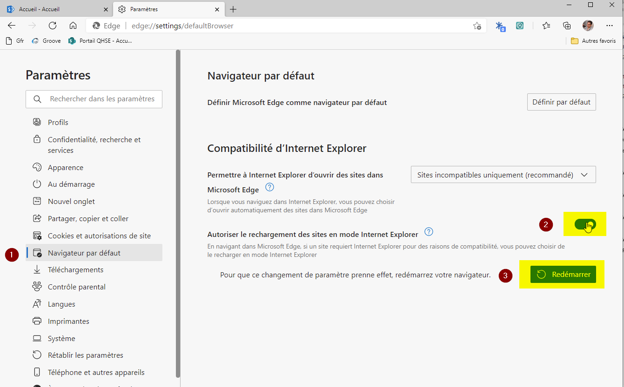The image size is (624, 387).
Task: Open Téléphone et autres appareils section
Action: tap(94, 372)
